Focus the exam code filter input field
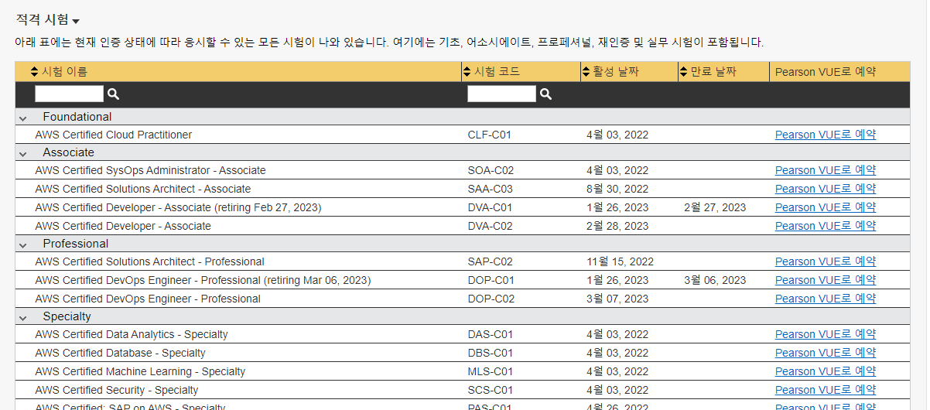The image size is (930, 410). pos(501,94)
